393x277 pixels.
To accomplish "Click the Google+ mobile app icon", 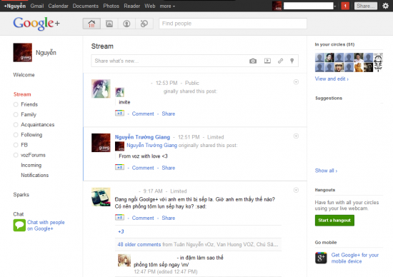I will tap(321, 258).
